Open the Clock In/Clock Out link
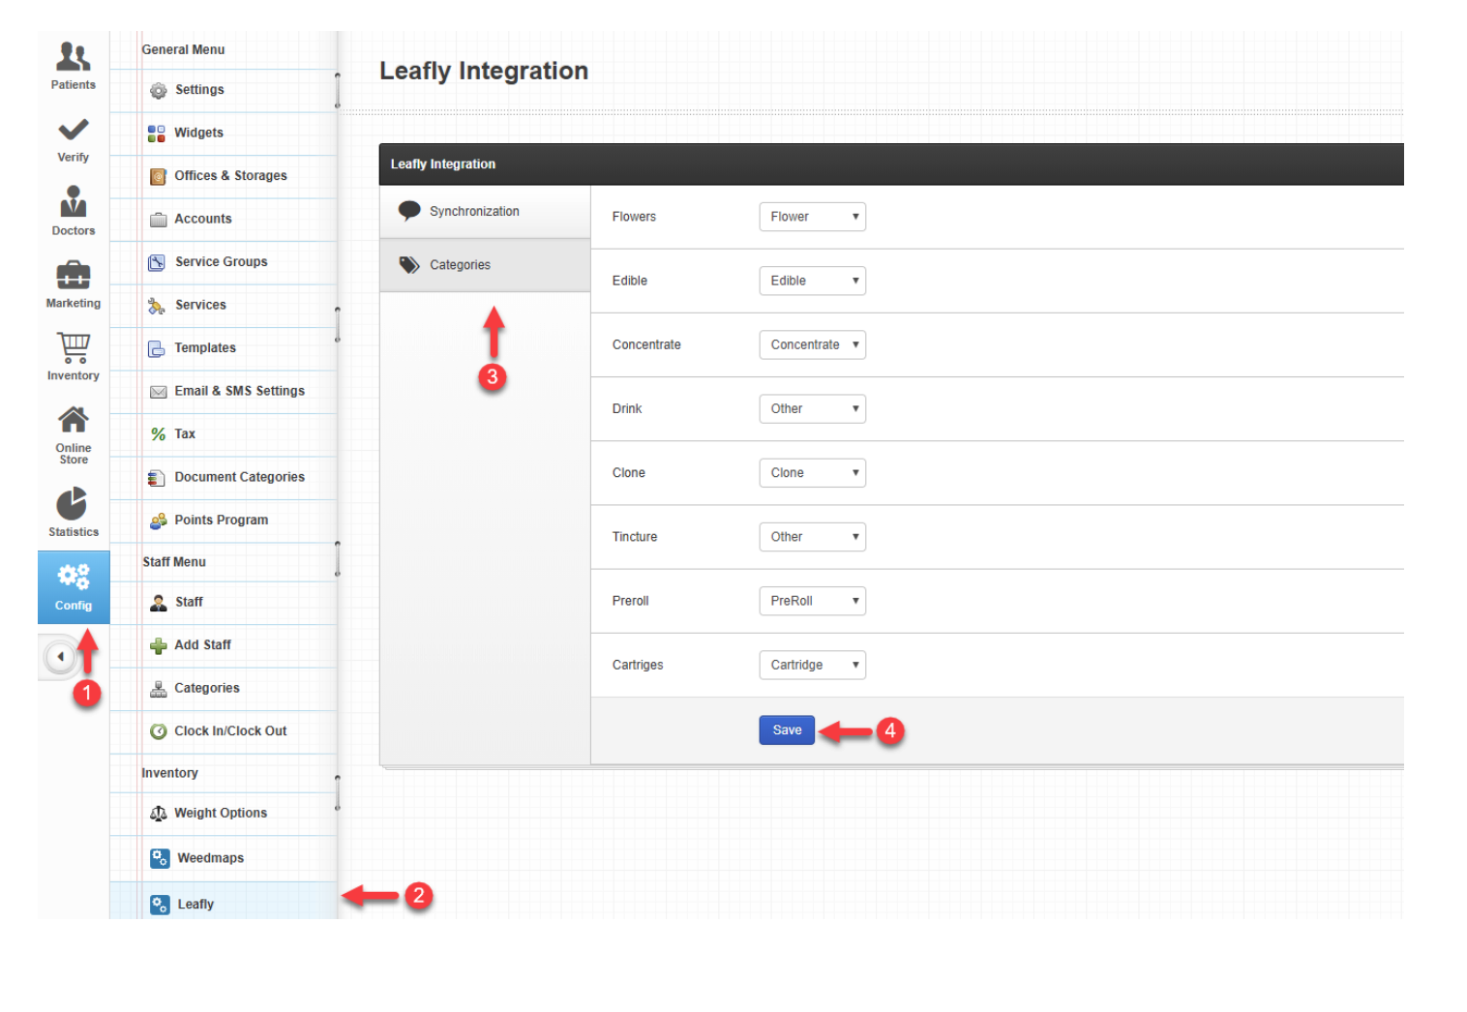This screenshot has height=1012, width=1467. point(230,730)
